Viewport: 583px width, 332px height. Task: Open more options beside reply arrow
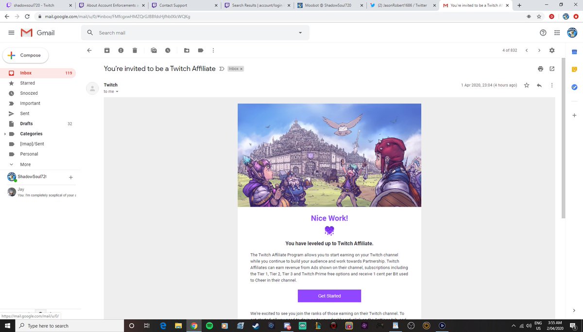[552, 85]
